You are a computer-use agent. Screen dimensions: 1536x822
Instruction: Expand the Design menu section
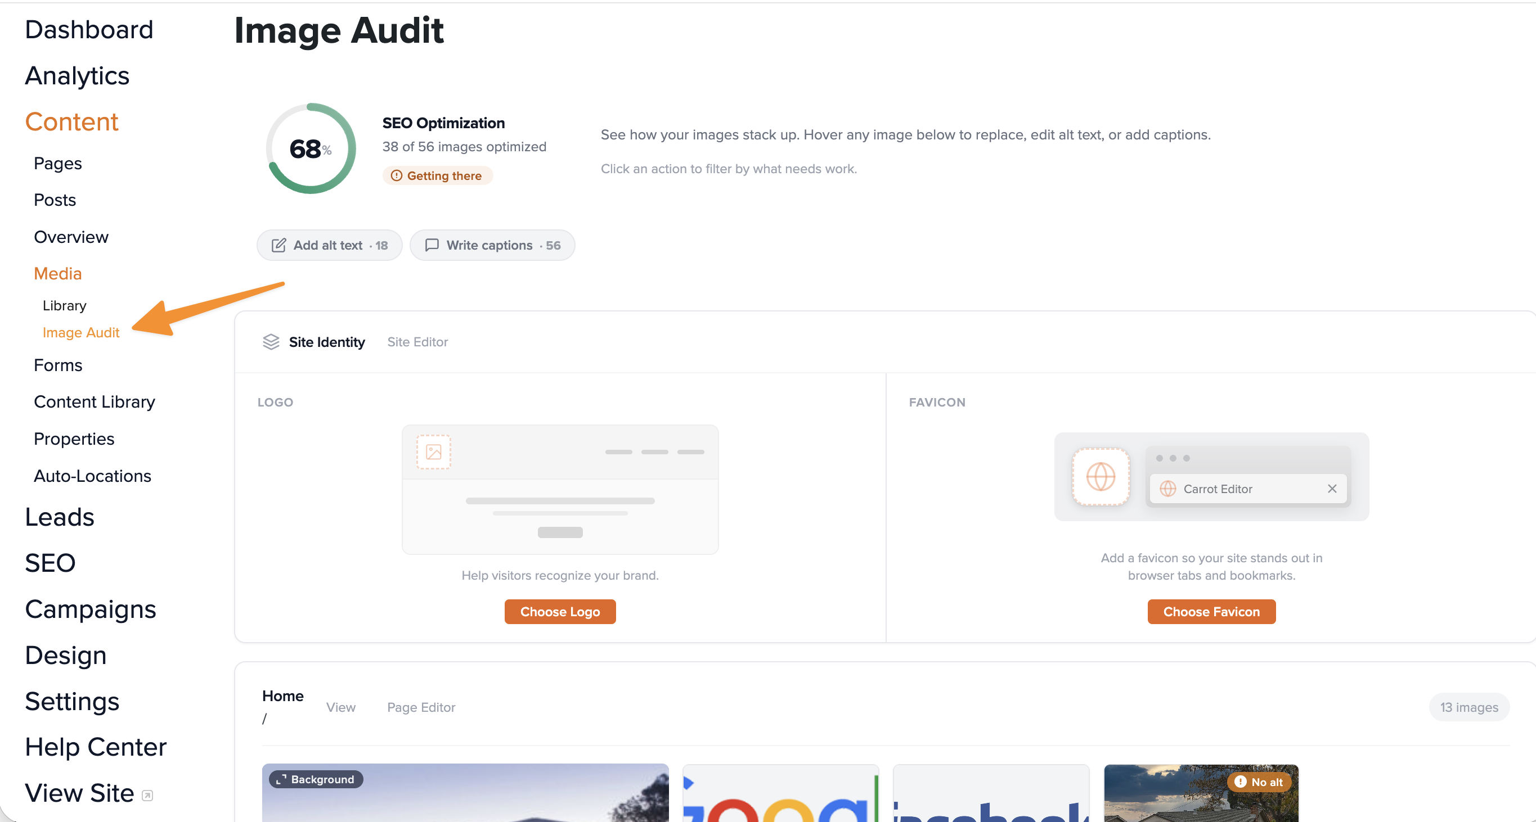pyautogui.click(x=66, y=655)
